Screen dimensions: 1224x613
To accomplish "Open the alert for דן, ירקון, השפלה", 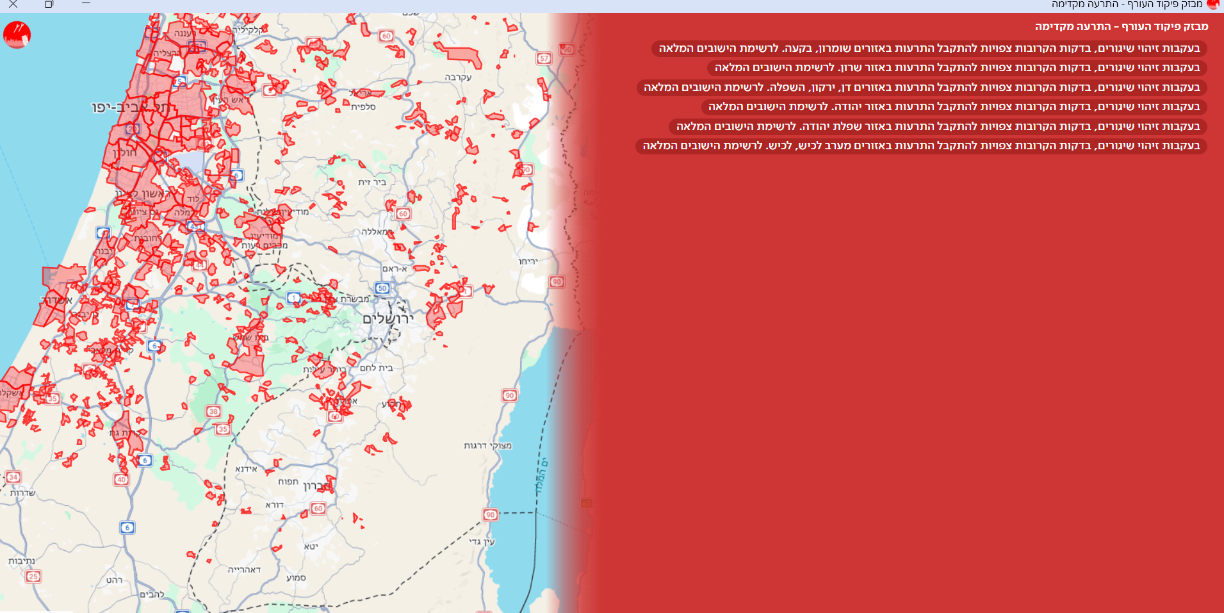I will (x=921, y=88).
